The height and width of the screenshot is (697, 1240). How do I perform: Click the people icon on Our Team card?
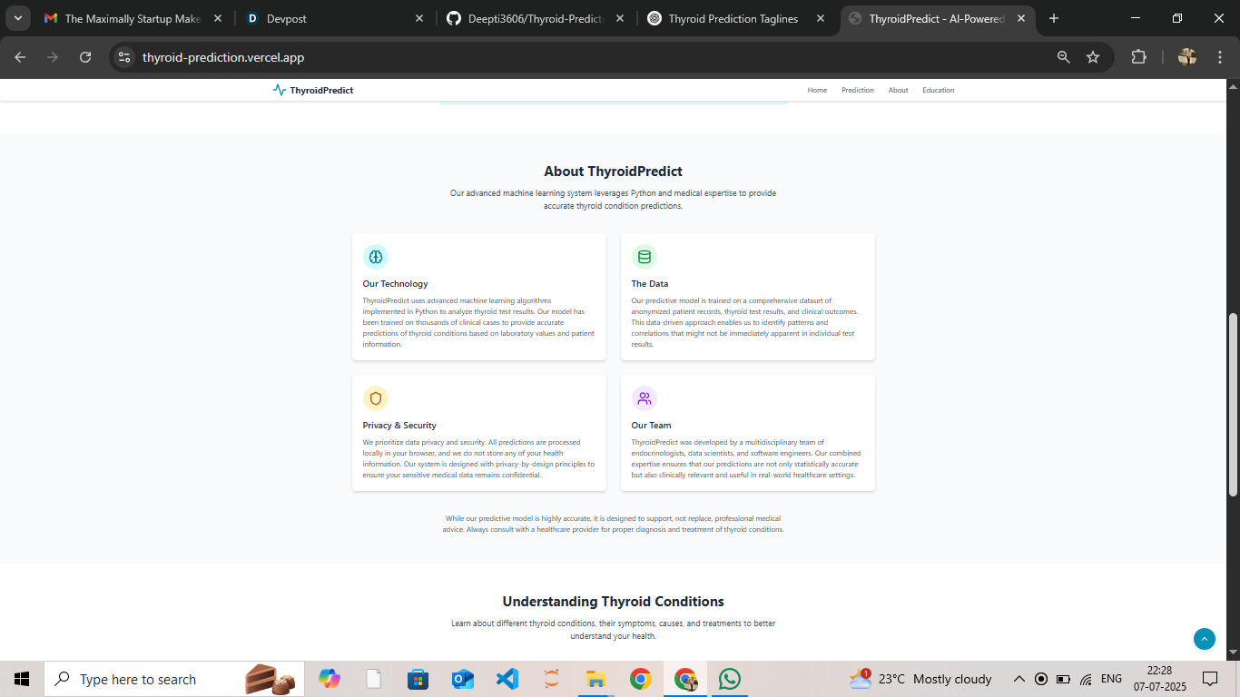tap(645, 398)
